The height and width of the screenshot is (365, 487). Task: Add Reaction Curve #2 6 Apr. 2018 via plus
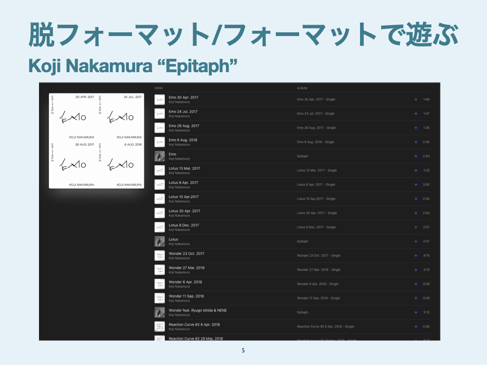click(416, 327)
